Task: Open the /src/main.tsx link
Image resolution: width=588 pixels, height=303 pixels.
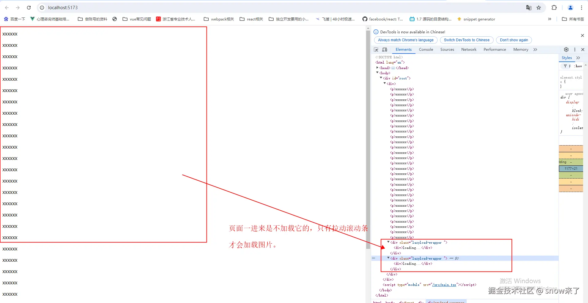Action: pos(444,285)
